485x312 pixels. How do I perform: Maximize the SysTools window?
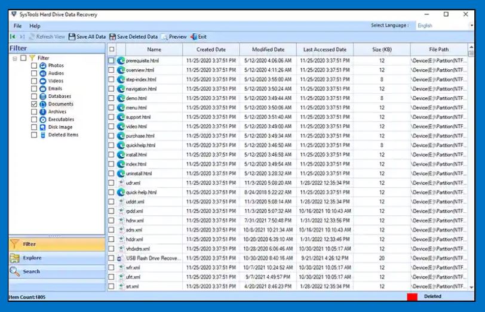pos(446,14)
